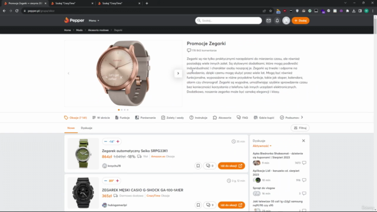Open the Filtruj filter button

[x=300, y=128]
